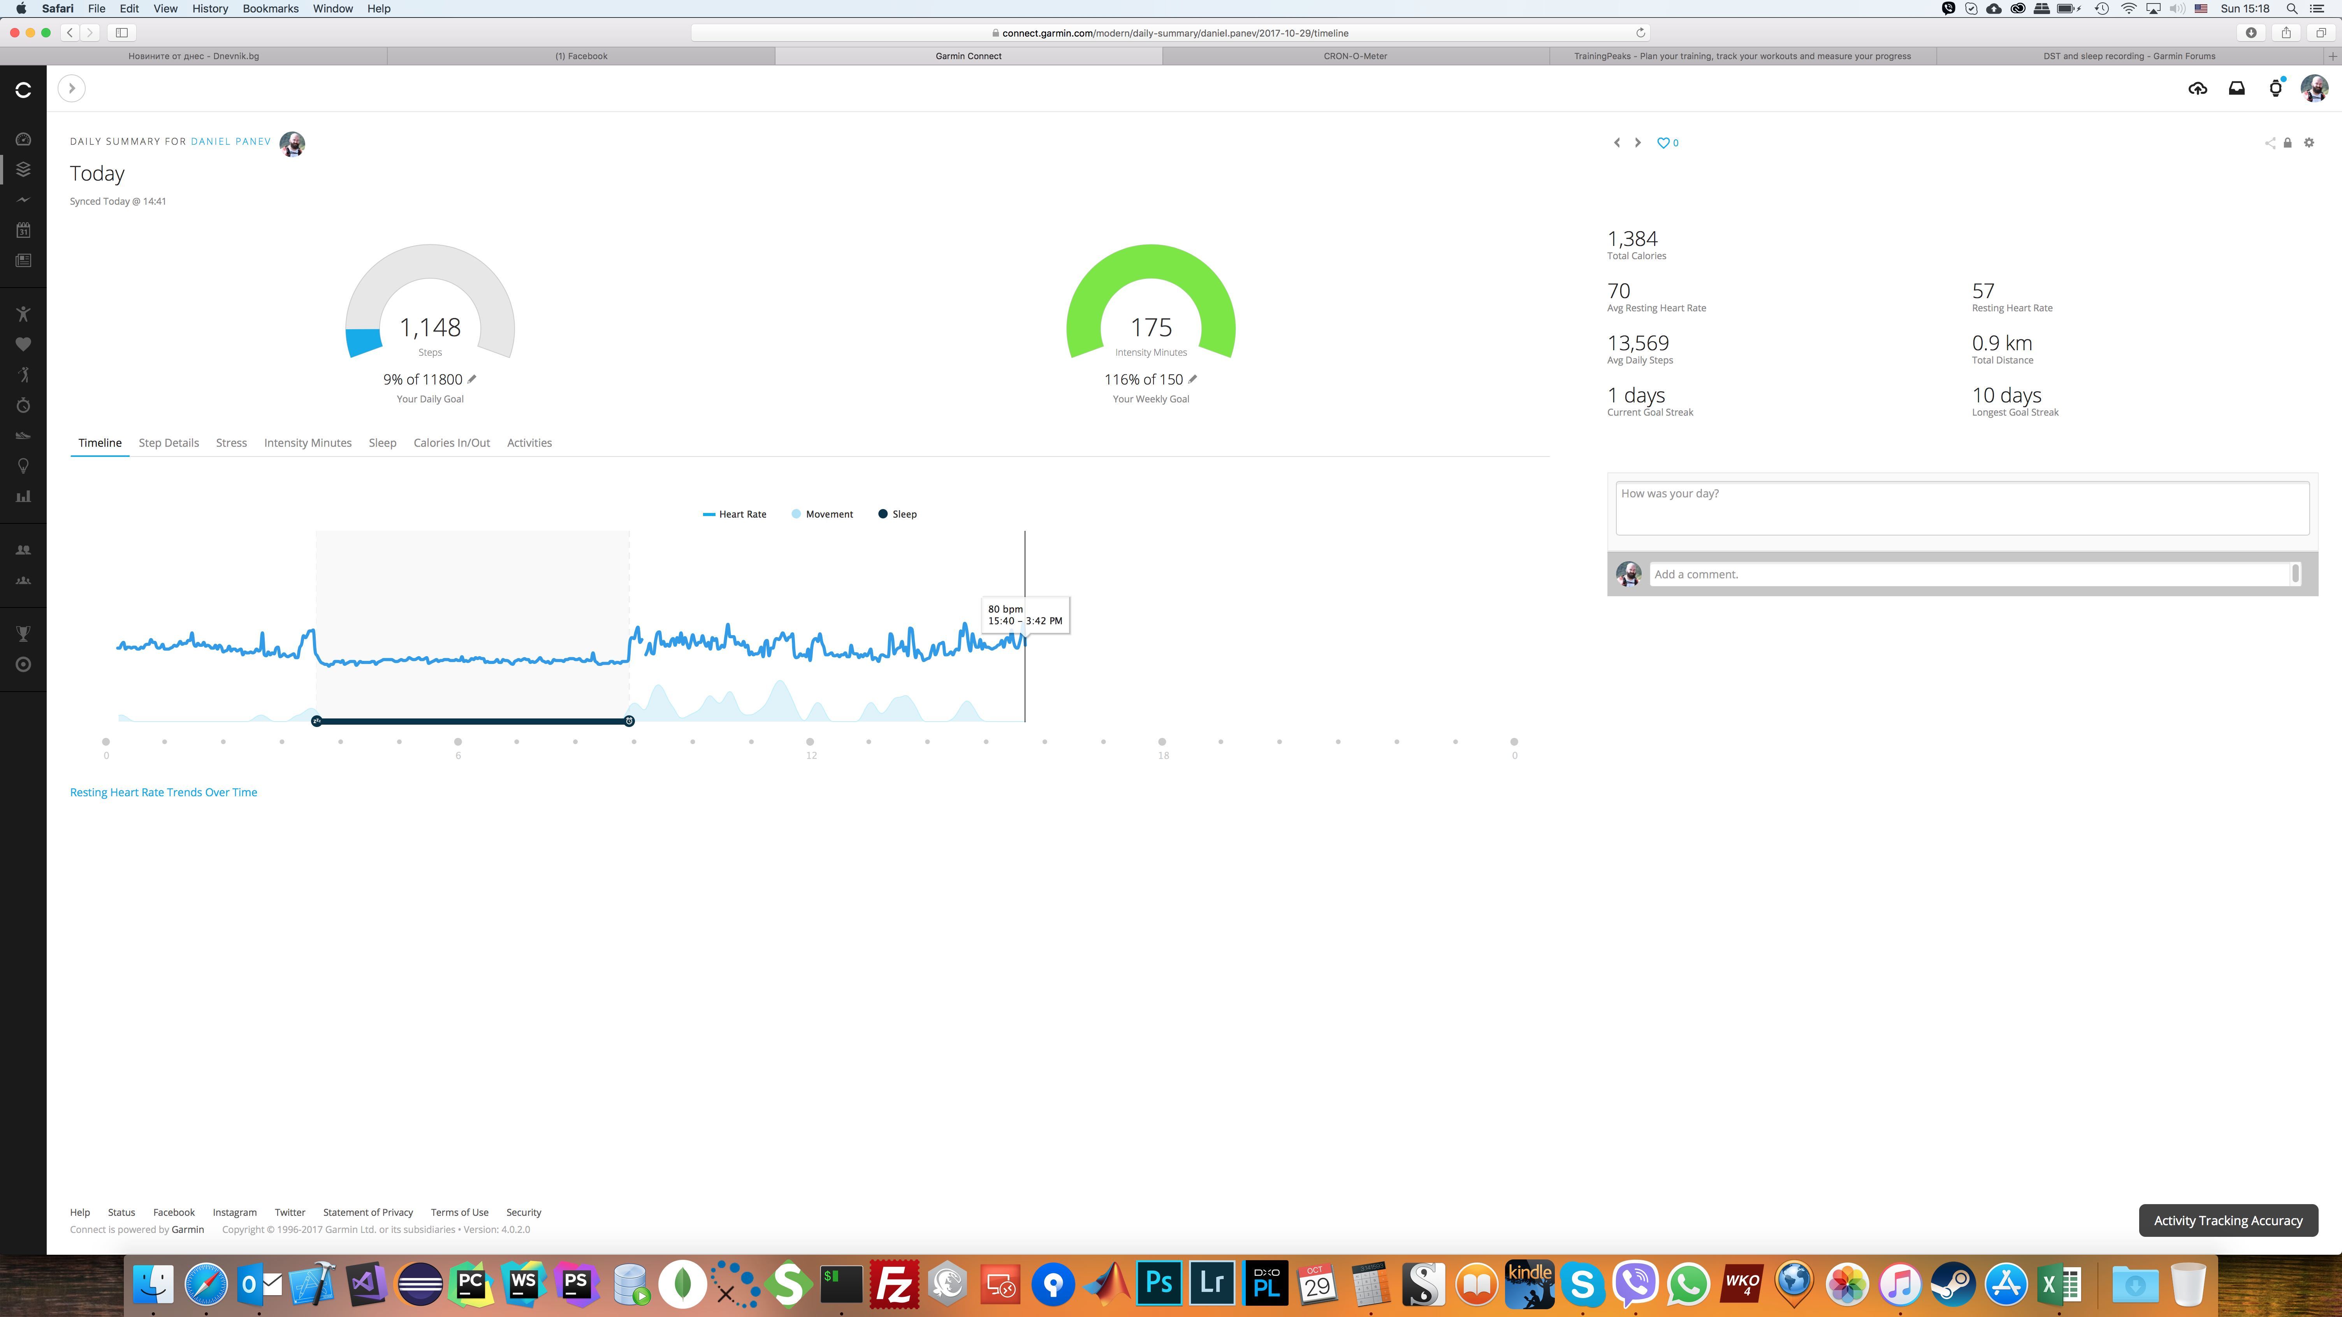2342x1317 pixels.
Task: Open the profile avatar in header
Action: click(x=2314, y=88)
